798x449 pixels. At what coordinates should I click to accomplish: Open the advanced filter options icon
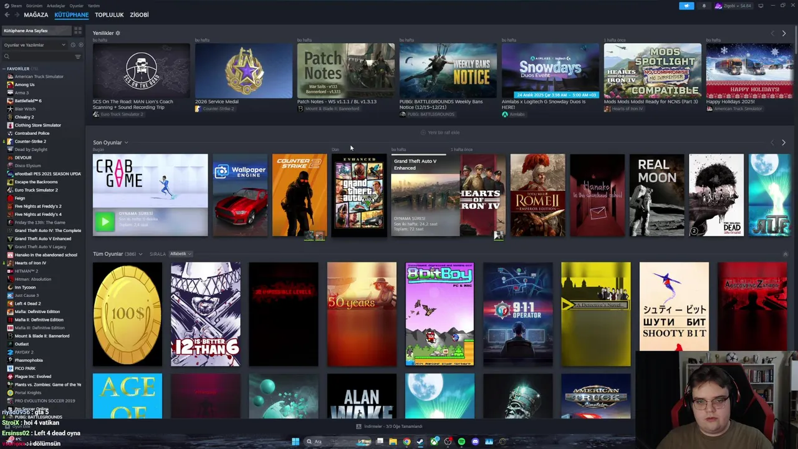(78, 57)
